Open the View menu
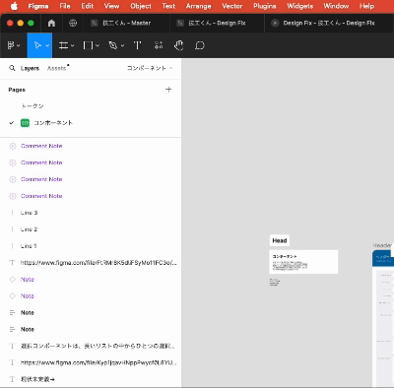The height and width of the screenshot is (388, 394). (x=111, y=6)
